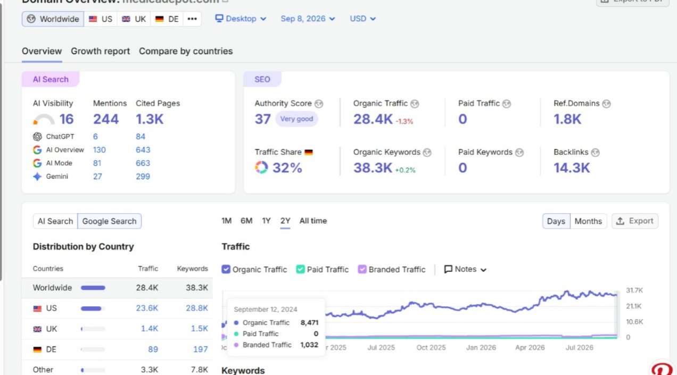Open total Mentions value 244

click(x=106, y=119)
